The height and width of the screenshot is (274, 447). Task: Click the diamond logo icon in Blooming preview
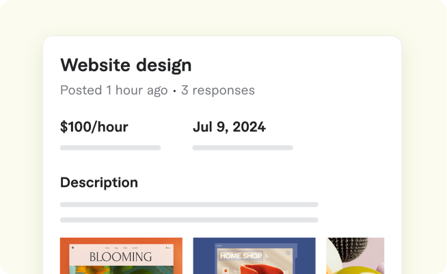pyautogui.click(x=72, y=247)
